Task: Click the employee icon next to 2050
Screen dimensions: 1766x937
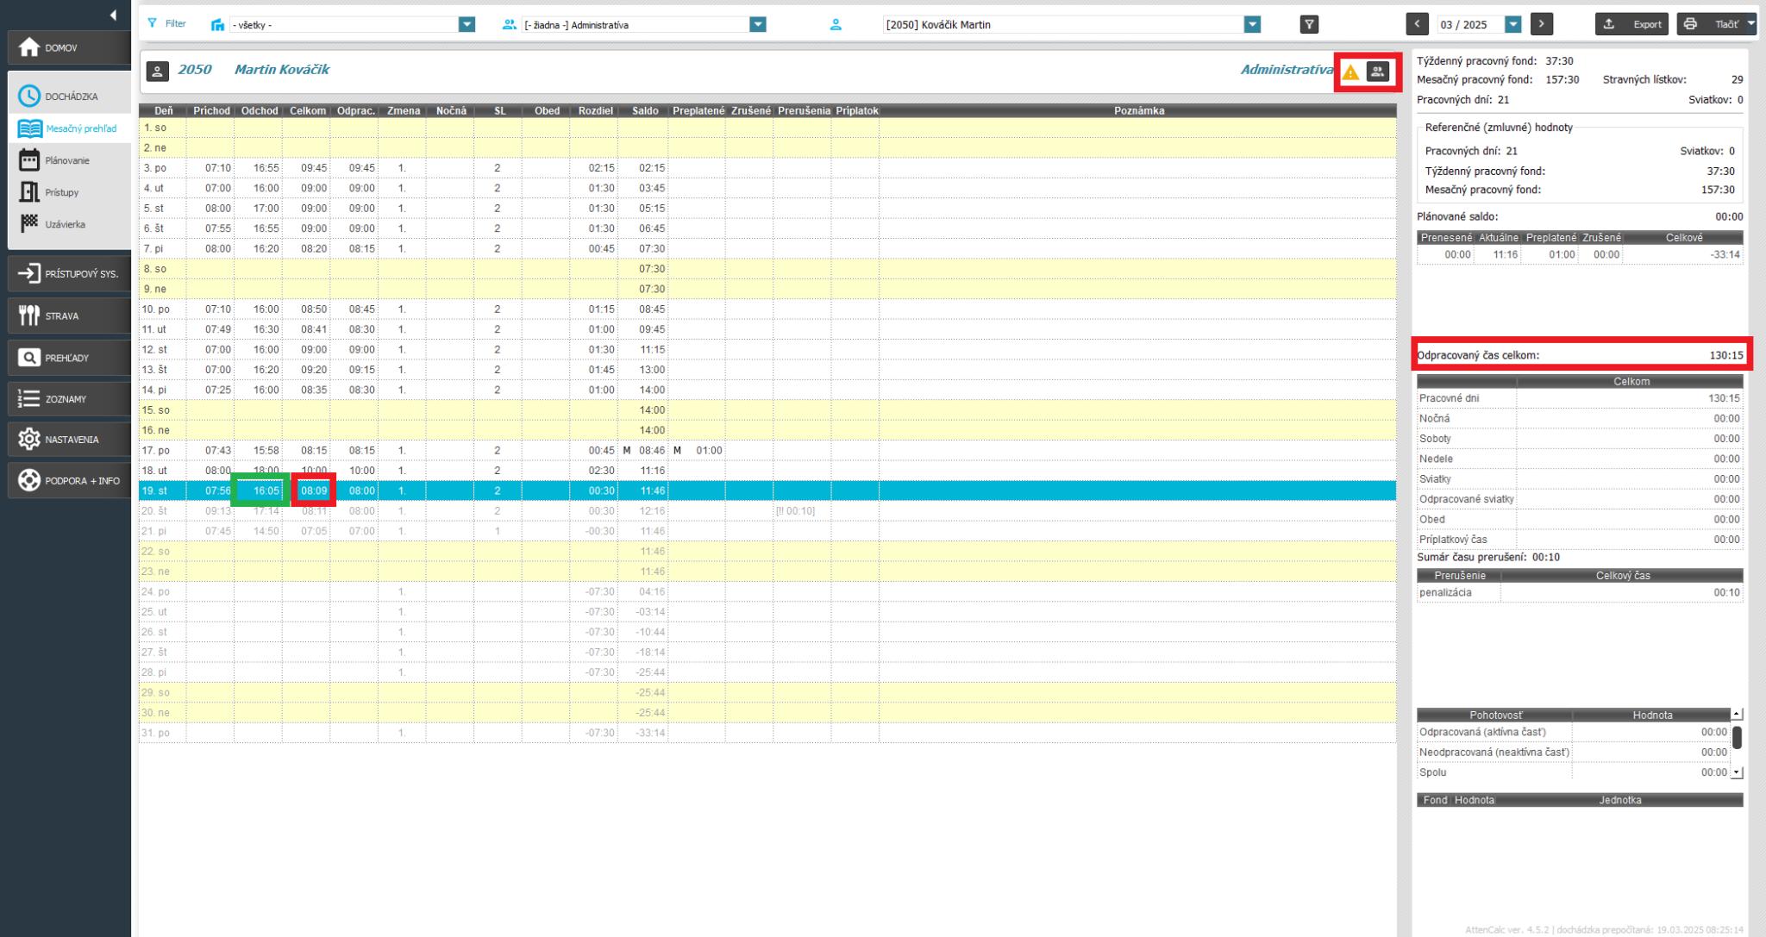Action: 157,71
